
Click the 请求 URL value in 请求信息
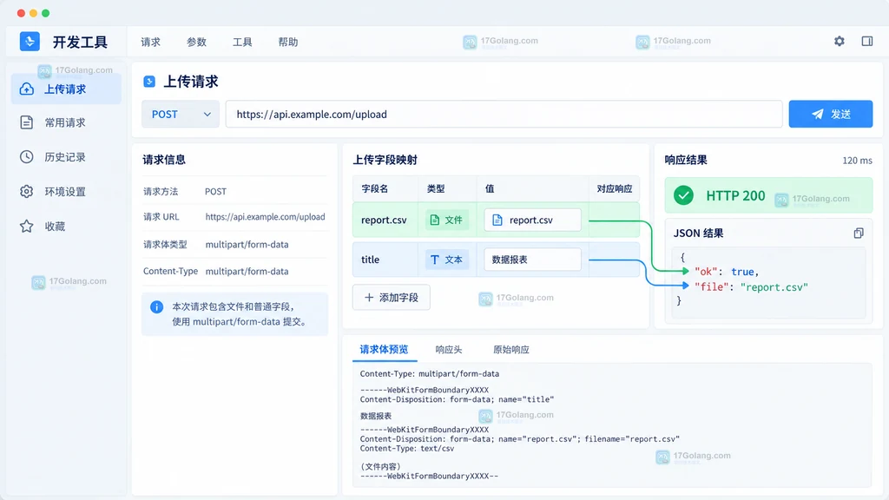(x=265, y=216)
